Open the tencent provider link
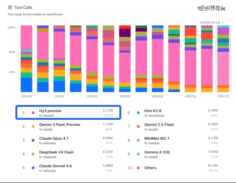The image size is (236, 183). point(48,115)
